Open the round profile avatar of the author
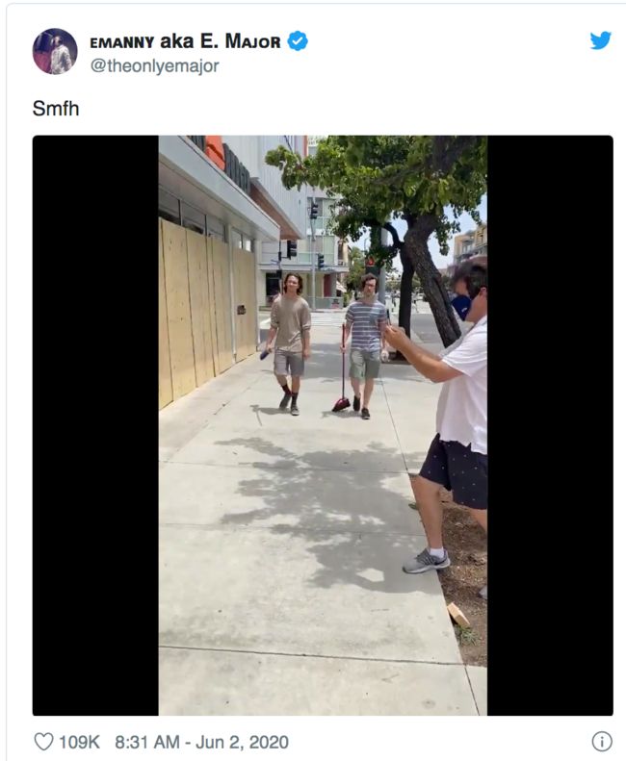 coord(55,51)
